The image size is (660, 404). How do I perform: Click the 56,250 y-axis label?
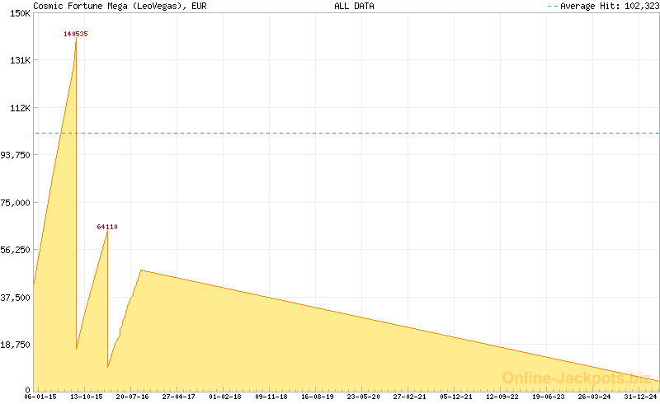16,250
